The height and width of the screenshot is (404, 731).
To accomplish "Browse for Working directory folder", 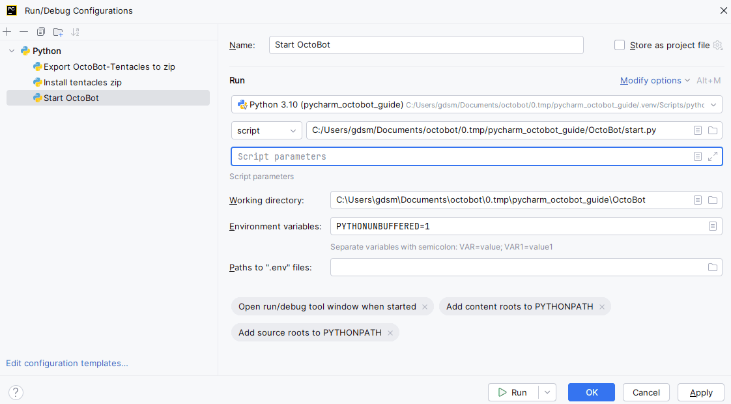I will (x=713, y=200).
